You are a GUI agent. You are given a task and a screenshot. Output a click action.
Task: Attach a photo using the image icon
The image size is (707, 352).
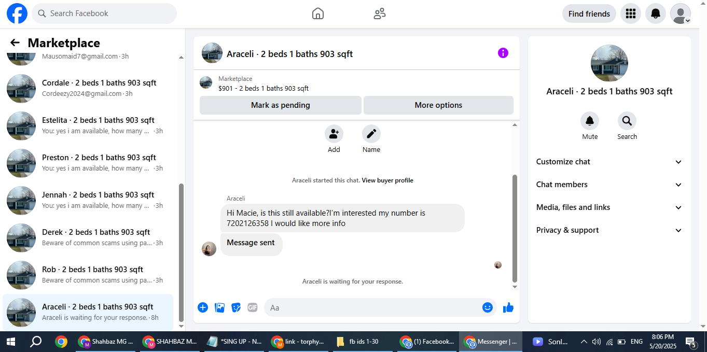point(219,307)
